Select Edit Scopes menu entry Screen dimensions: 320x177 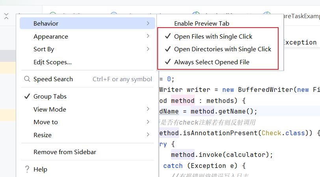52,62
